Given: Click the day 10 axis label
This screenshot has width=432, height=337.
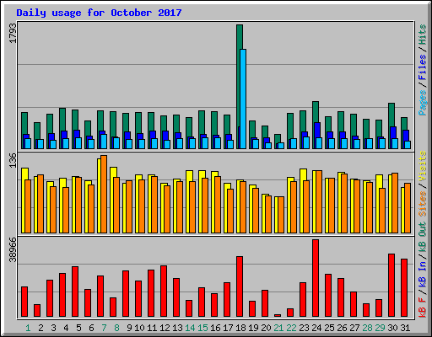Looking at the screenshot, I should click(x=139, y=328).
